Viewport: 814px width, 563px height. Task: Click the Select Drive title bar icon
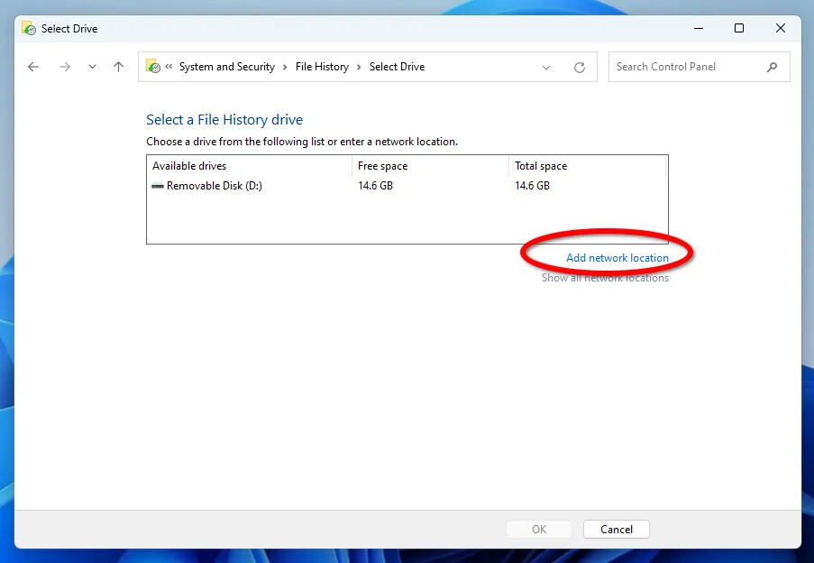coord(29,29)
